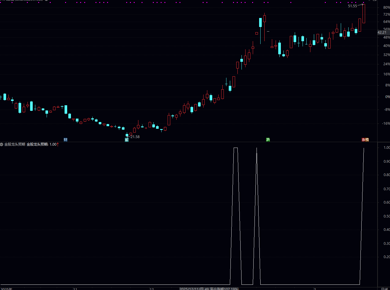390x290 pixels.
Task: Click the month 12 time axis label
Action: 152,289
